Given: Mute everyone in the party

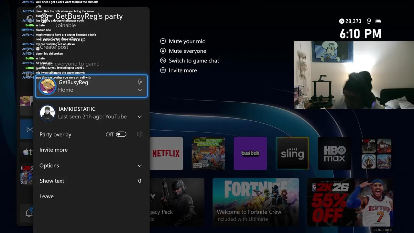Looking at the screenshot, I should click(x=187, y=51).
